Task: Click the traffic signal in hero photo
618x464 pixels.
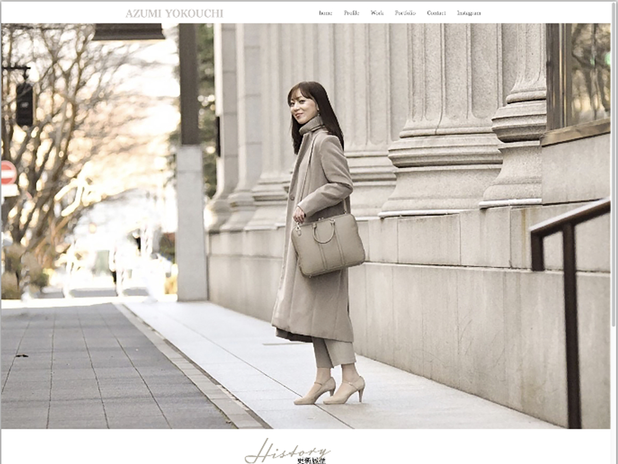Action: point(24,104)
